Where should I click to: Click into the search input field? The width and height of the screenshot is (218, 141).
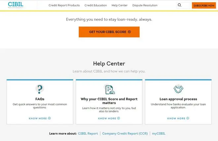click(183, 5)
